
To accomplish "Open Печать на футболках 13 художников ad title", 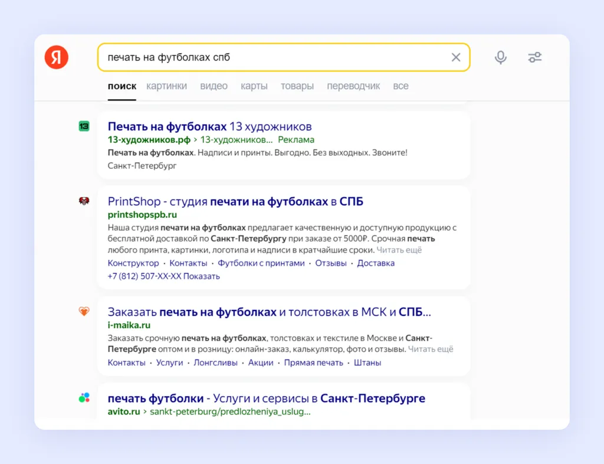I will pos(209,126).
